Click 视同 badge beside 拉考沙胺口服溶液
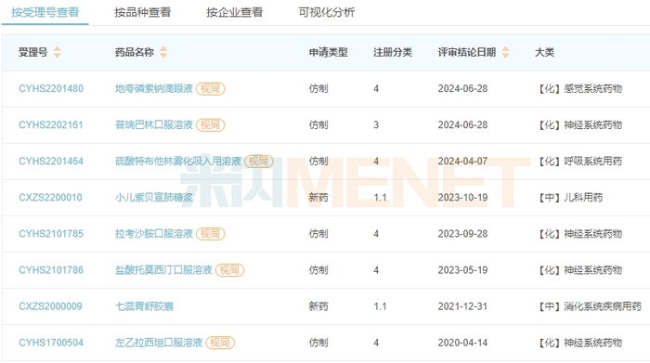This screenshot has height=363, width=650. (211, 234)
